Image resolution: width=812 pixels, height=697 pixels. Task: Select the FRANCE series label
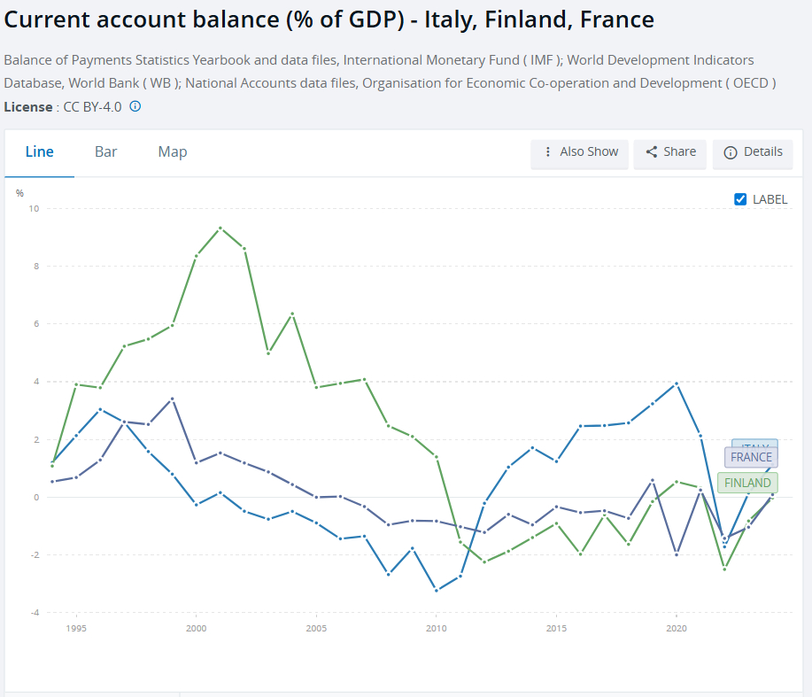click(751, 458)
